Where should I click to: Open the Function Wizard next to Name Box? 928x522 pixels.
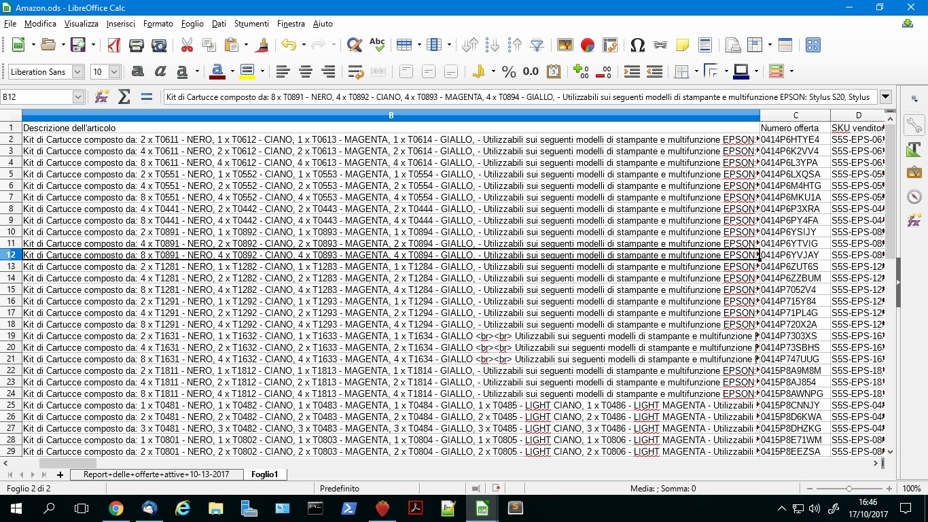[x=102, y=97]
